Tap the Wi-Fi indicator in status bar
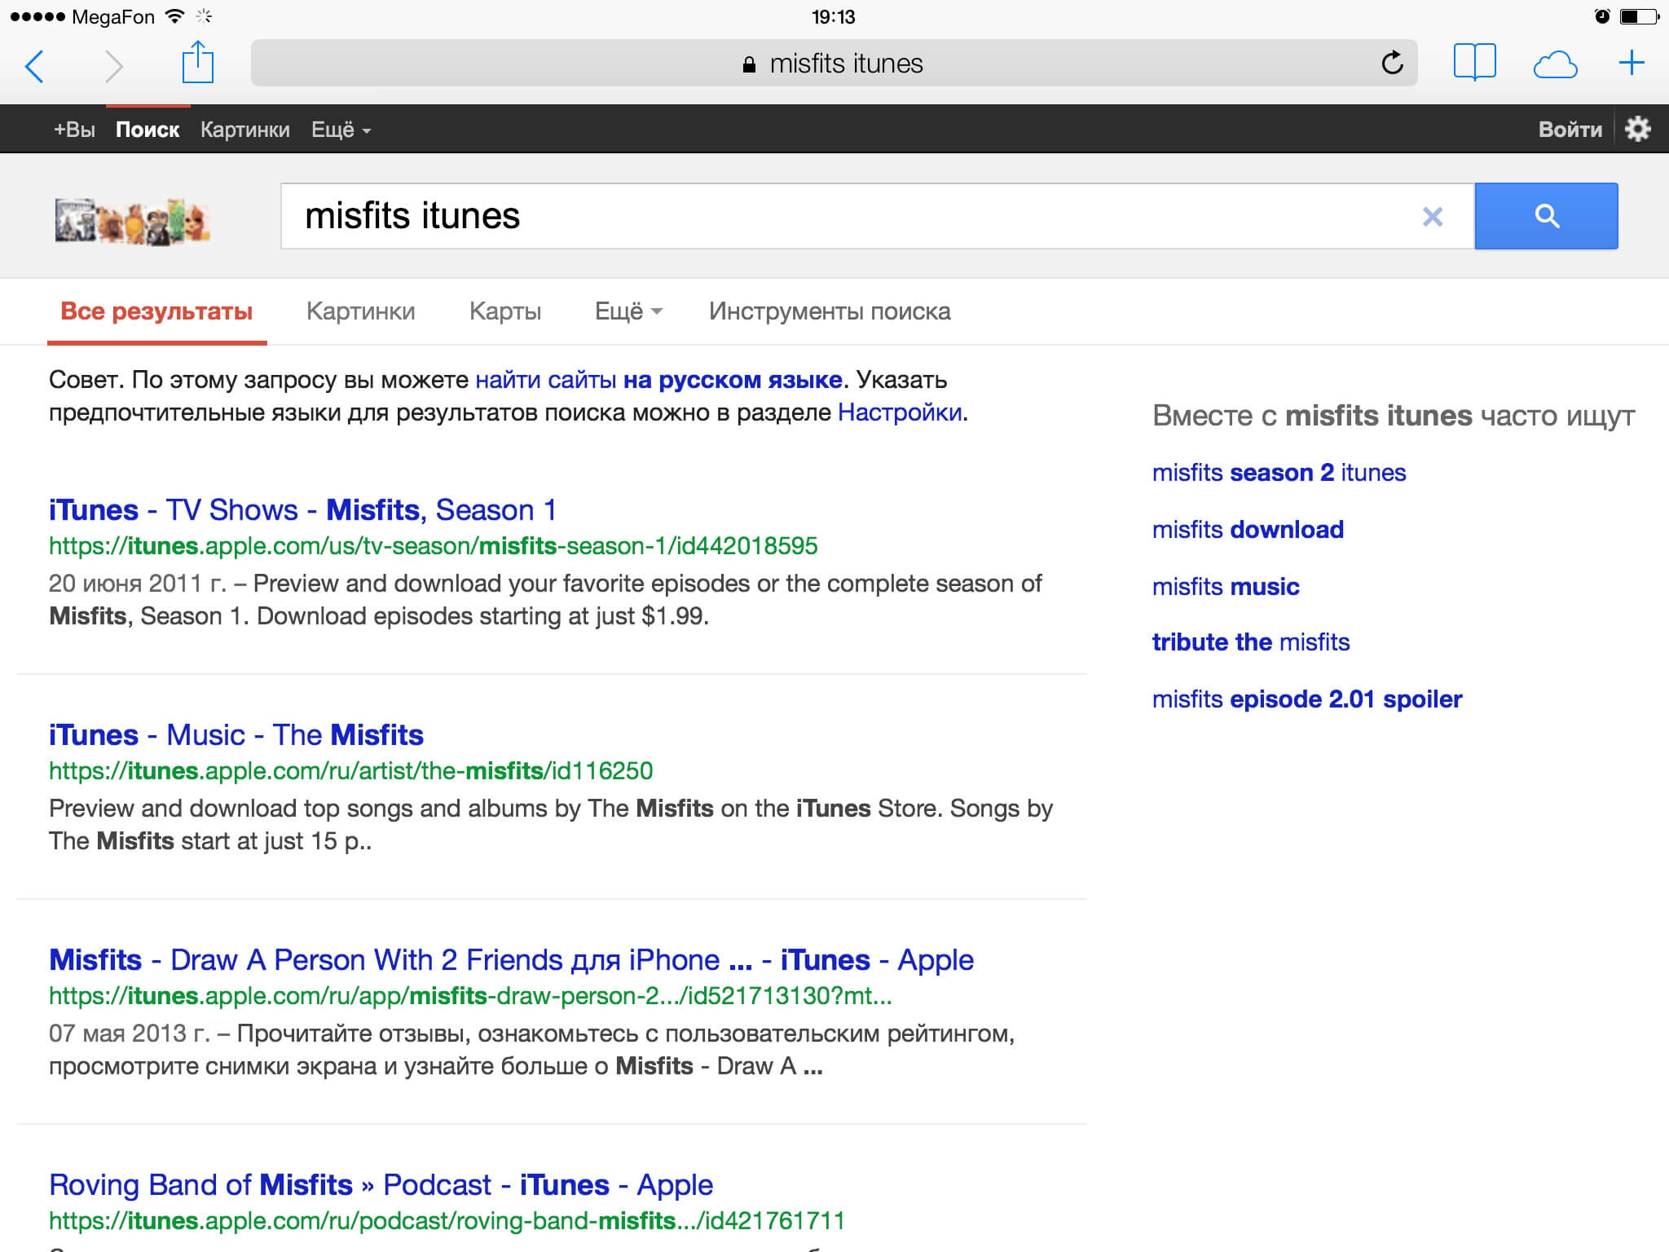The width and height of the screenshot is (1669, 1252). point(174,15)
